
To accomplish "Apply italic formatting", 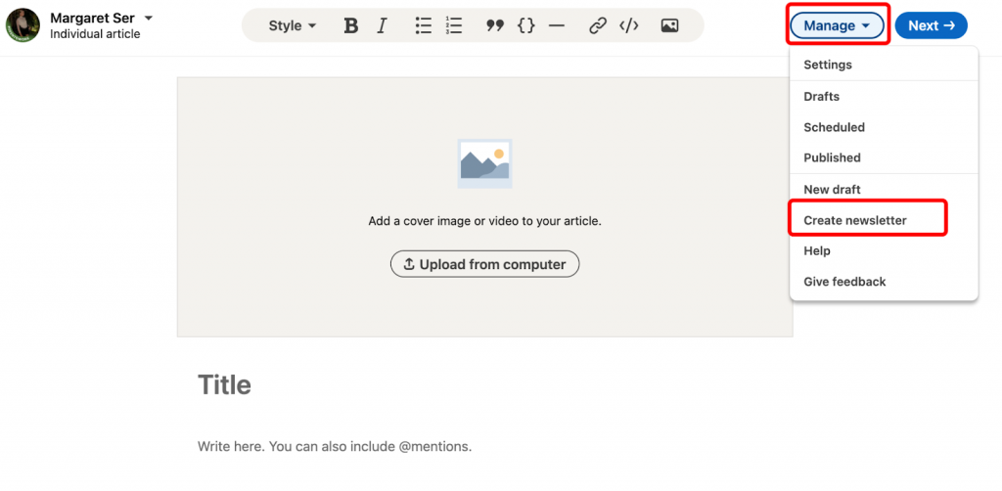I will click(x=382, y=26).
